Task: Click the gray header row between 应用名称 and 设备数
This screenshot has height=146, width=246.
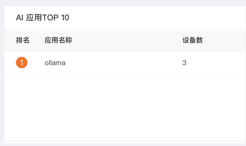Action: click(x=127, y=40)
